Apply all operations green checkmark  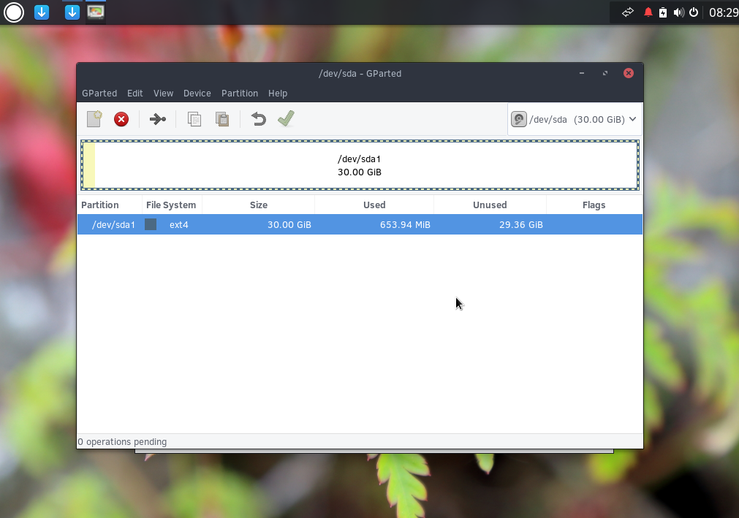[x=286, y=118]
